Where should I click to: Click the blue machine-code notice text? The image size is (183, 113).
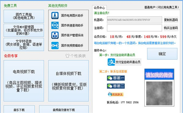point(135,43)
